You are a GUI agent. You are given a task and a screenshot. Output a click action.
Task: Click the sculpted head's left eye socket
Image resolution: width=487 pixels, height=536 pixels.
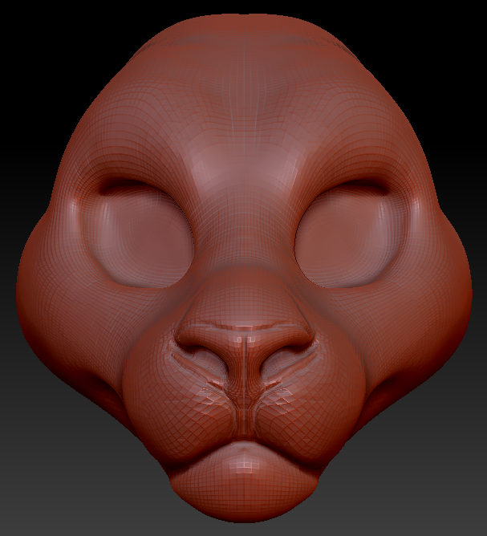point(137,234)
